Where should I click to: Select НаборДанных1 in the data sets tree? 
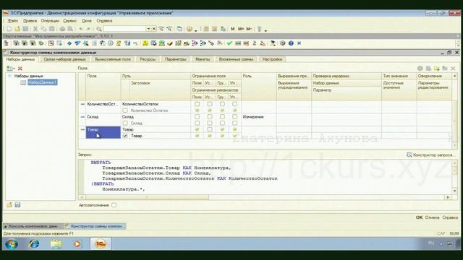(42, 82)
